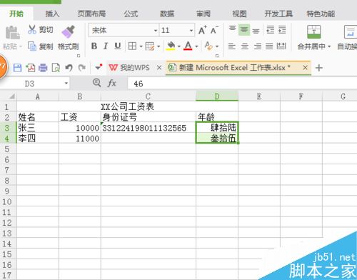Apply red font color A

point(188,46)
